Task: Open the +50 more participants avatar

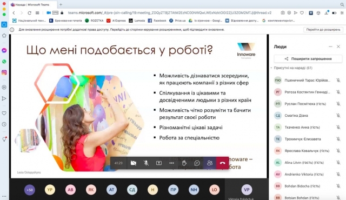Action: coord(30,190)
